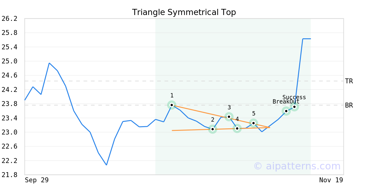Click pivot point marker 3
The width and height of the screenshot is (368, 193).
click(x=229, y=117)
